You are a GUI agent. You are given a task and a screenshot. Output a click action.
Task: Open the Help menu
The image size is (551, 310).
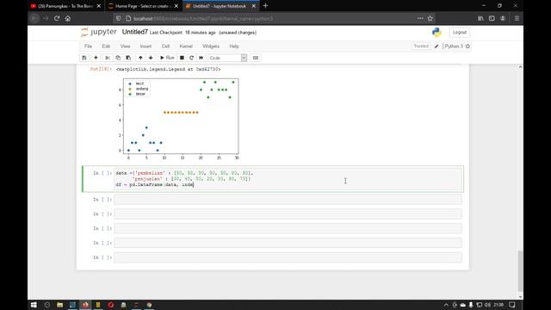pyautogui.click(x=234, y=46)
